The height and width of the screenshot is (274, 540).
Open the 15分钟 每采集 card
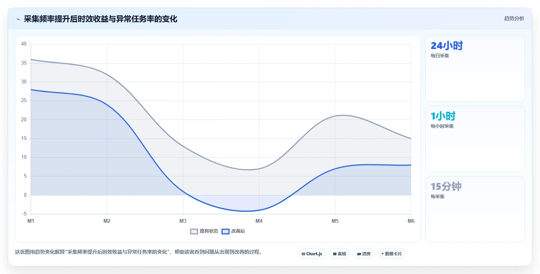coord(475,209)
